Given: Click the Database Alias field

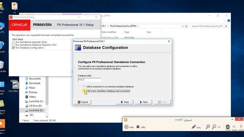Looking at the screenshot, I should point(90,80).
